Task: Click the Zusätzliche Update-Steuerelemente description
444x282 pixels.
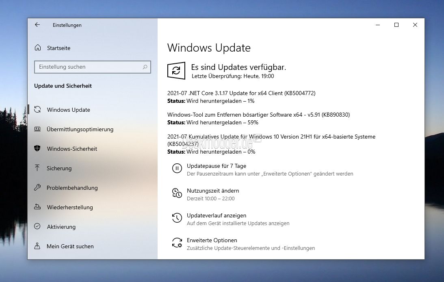Action: [x=251, y=248]
